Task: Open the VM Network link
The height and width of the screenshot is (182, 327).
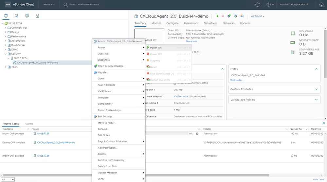Action: point(181,97)
